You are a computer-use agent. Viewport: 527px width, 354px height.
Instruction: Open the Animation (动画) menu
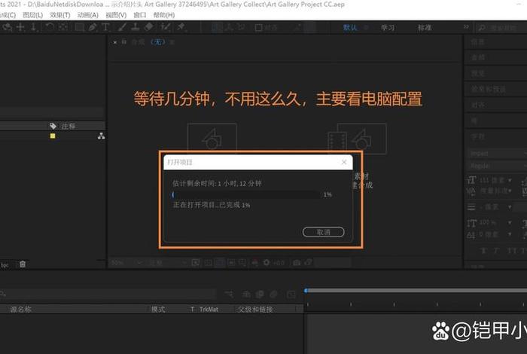pyautogui.click(x=88, y=15)
